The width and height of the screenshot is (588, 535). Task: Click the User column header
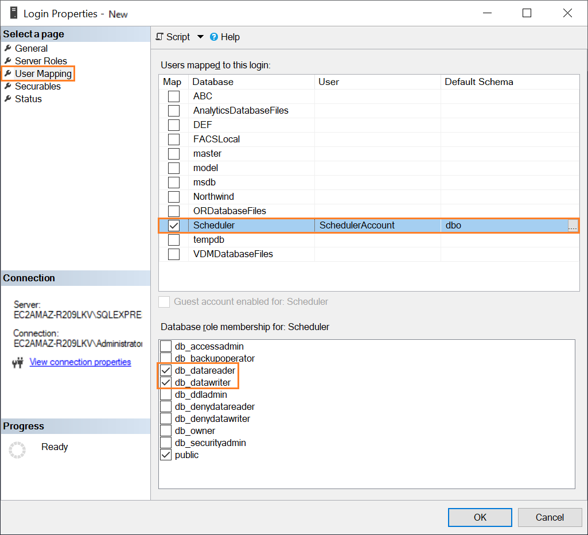pos(377,82)
